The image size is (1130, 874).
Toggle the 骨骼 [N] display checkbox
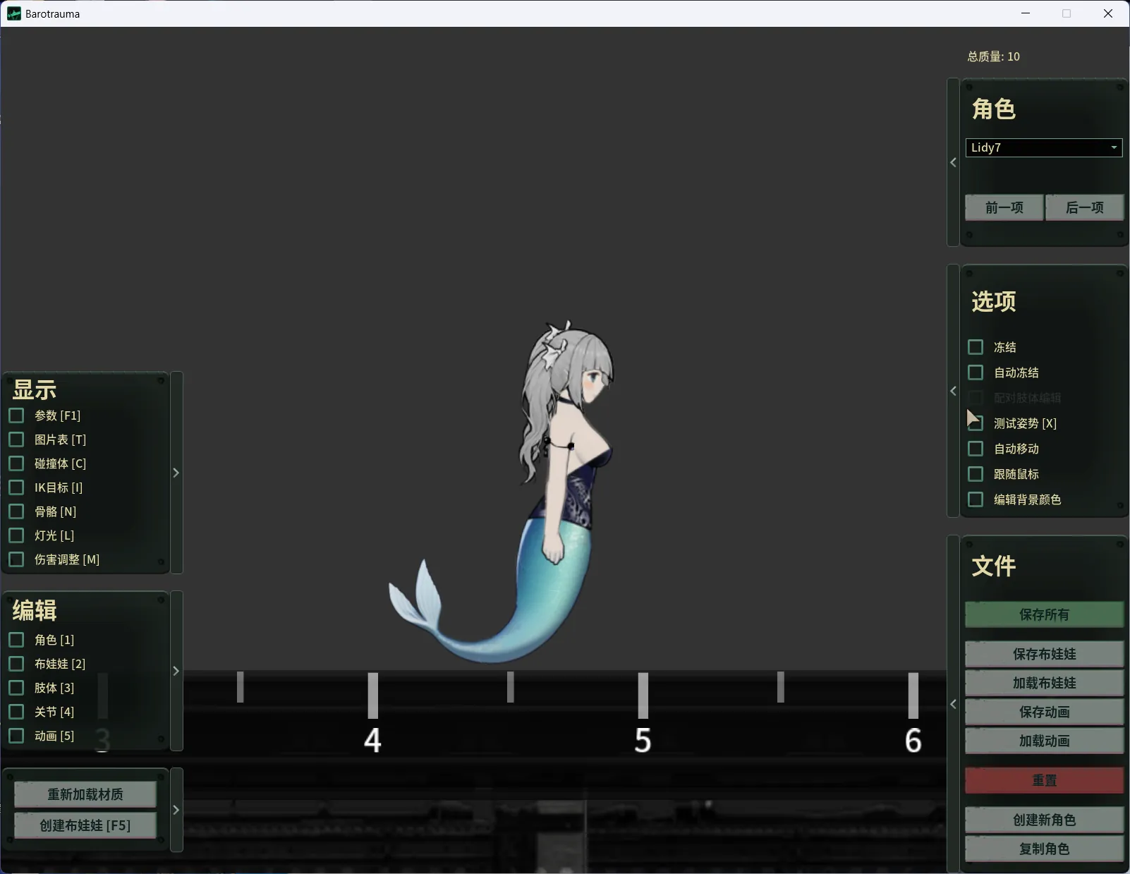point(16,511)
